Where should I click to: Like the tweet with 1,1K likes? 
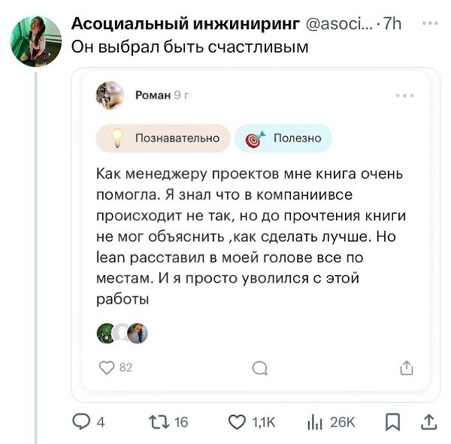[237, 422]
